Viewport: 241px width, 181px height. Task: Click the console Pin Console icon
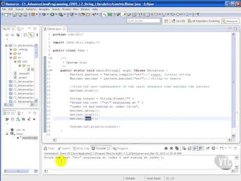point(208,148)
